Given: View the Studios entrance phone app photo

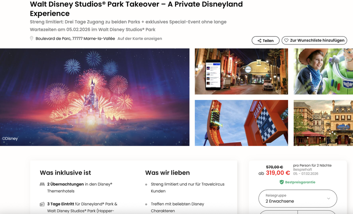Looking at the screenshot, I should point(241,72).
